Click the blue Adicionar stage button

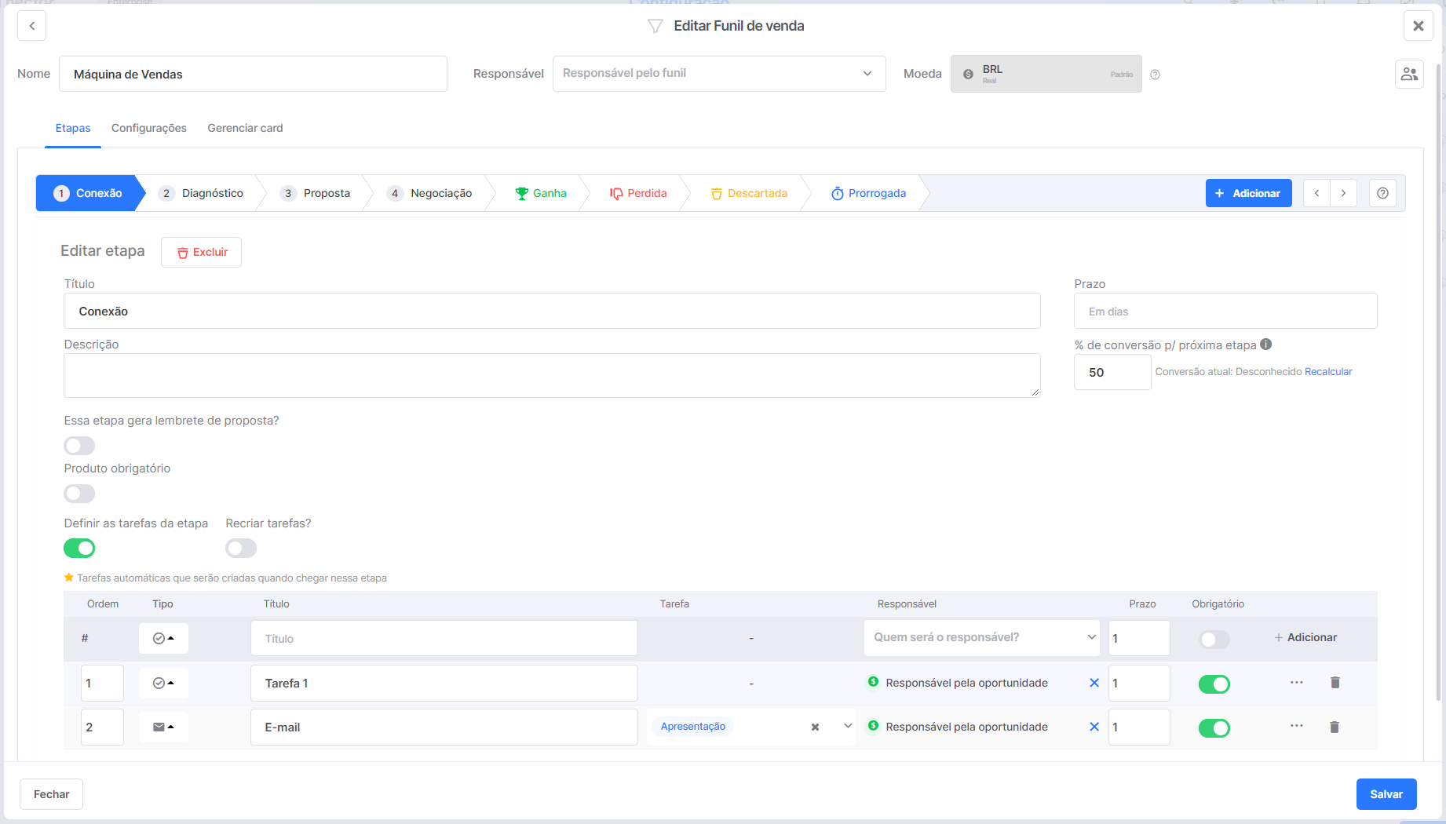1248,193
